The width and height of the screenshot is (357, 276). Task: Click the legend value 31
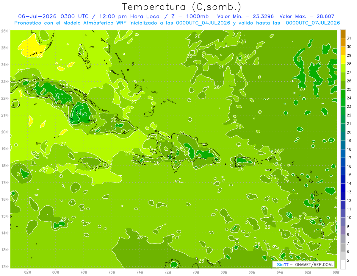[x=349, y=38]
